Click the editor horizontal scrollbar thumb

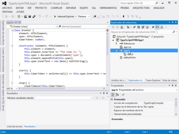tap(43, 88)
